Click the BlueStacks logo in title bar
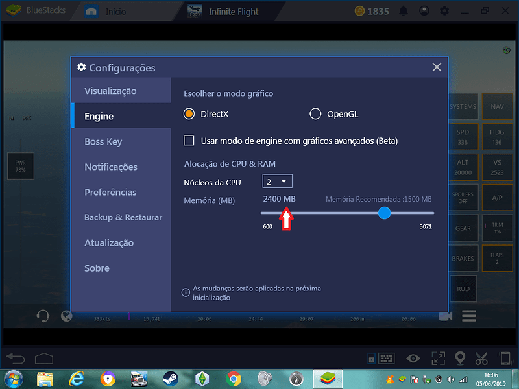 tap(14, 10)
